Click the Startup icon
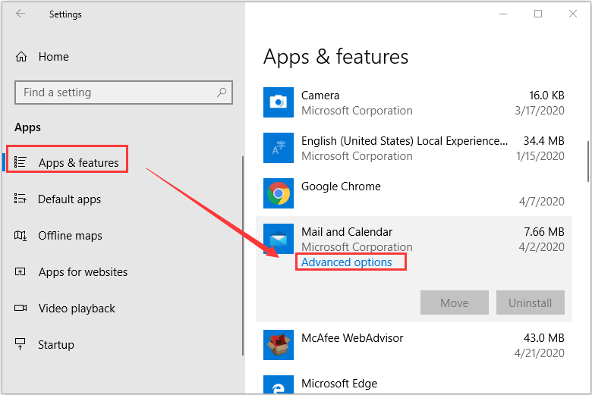 pos(20,344)
